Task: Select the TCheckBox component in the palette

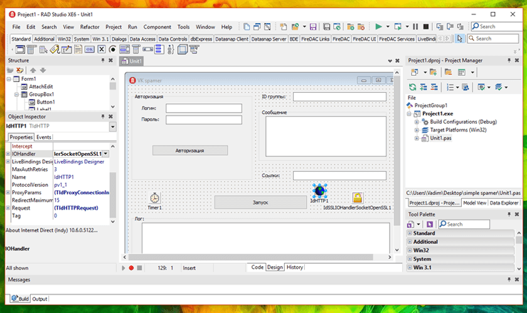Action: 102,49
